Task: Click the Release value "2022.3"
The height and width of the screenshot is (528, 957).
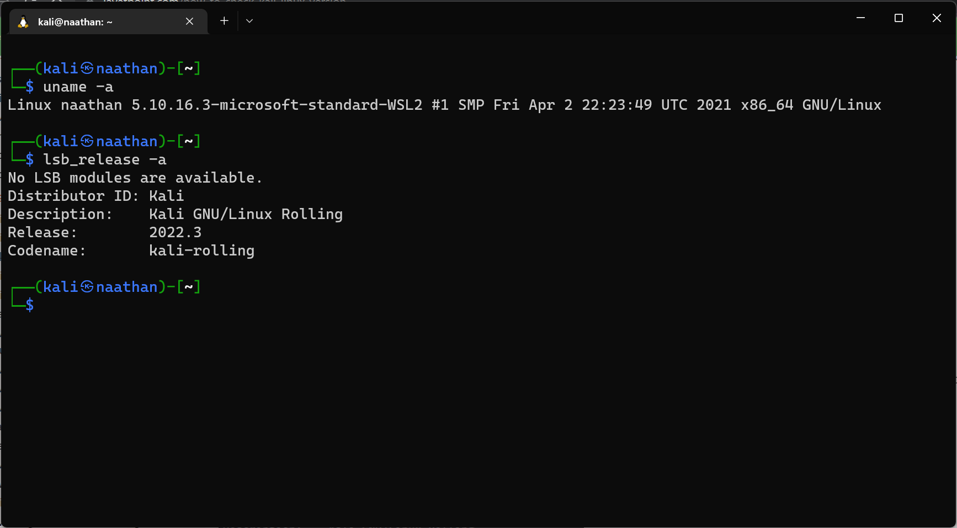Action: [175, 232]
